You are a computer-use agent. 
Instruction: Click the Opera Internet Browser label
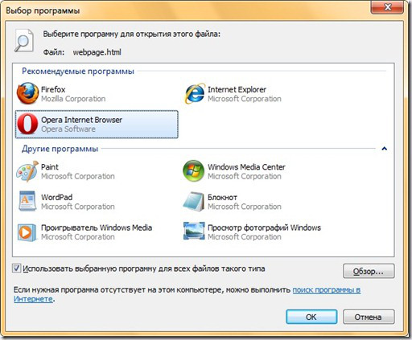point(81,120)
